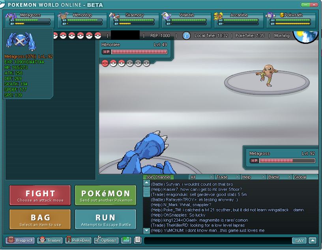Click the red fainted pokeball under Hitmonlee

click(105, 63)
